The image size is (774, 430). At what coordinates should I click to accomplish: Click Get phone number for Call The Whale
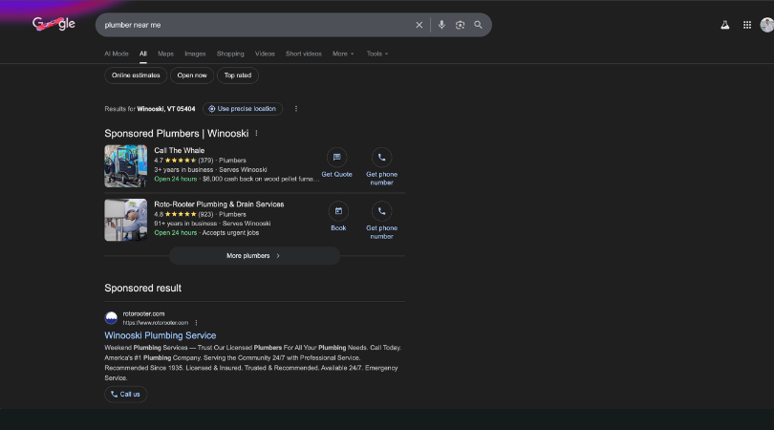click(381, 158)
